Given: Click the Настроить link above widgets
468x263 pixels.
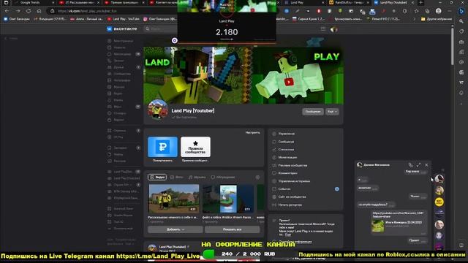Looking at the screenshot, I should coord(252,132).
